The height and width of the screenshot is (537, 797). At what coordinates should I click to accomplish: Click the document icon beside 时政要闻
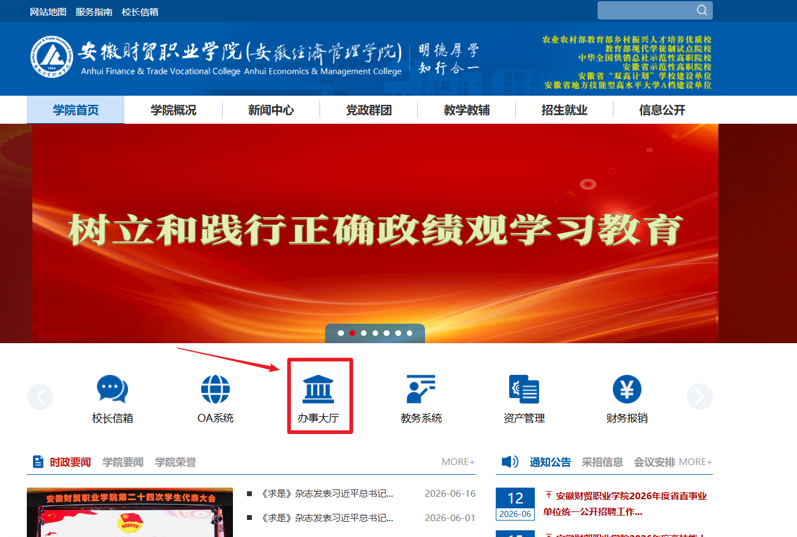click(x=38, y=462)
